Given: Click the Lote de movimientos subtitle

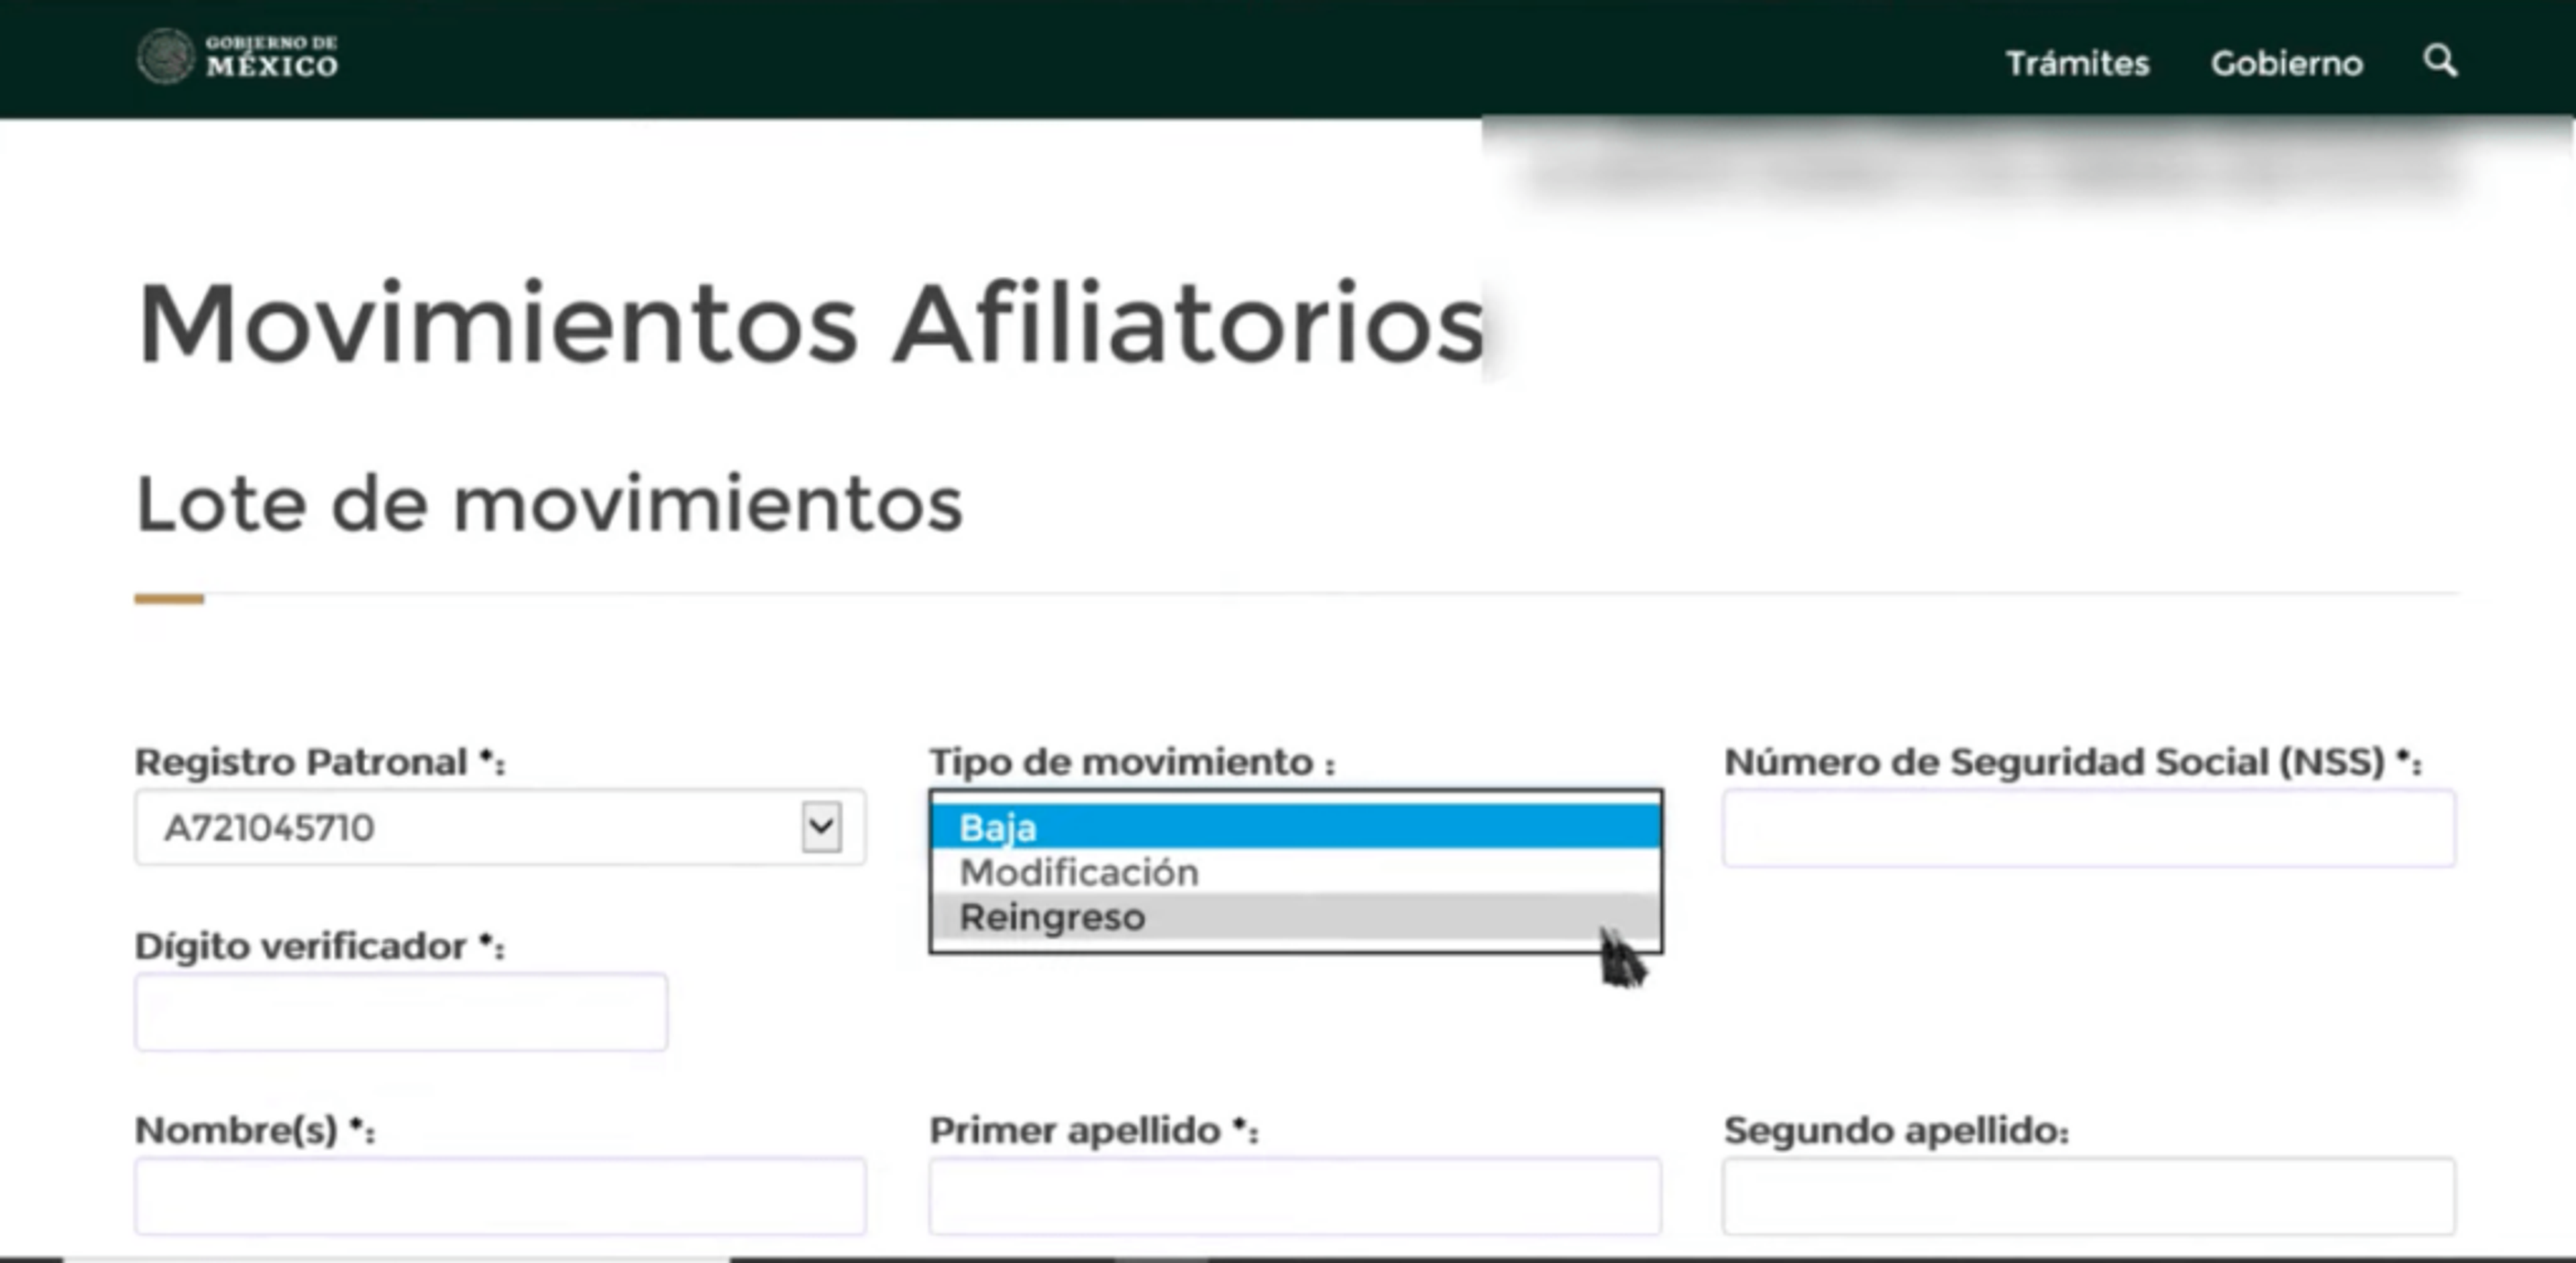Looking at the screenshot, I should click(x=549, y=504).
